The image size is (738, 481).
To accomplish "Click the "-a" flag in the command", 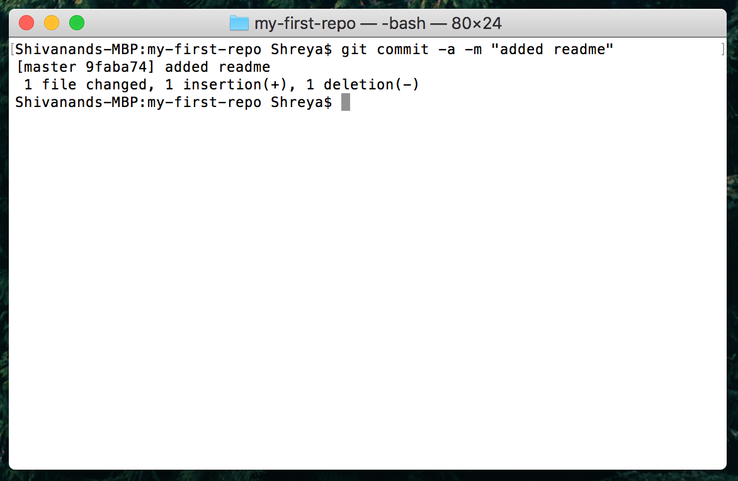I will pos(446,49).
